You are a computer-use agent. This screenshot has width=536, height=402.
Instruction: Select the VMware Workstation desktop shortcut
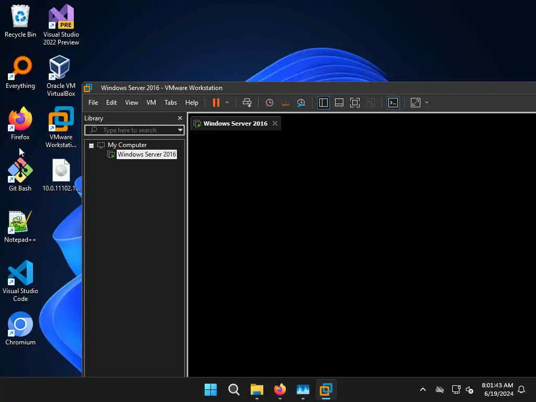[61, 128]
